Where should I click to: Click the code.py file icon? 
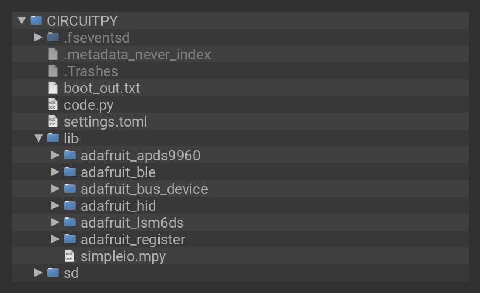[53, 105]
